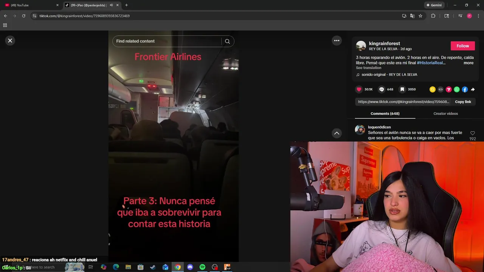484x272 pixels.
Task: Open the Gemini button in Chrome
Action: point(434,5)
